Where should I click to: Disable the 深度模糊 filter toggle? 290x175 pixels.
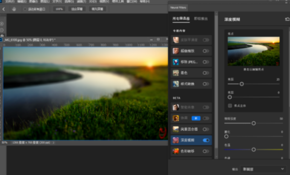[x=206, y=140]
